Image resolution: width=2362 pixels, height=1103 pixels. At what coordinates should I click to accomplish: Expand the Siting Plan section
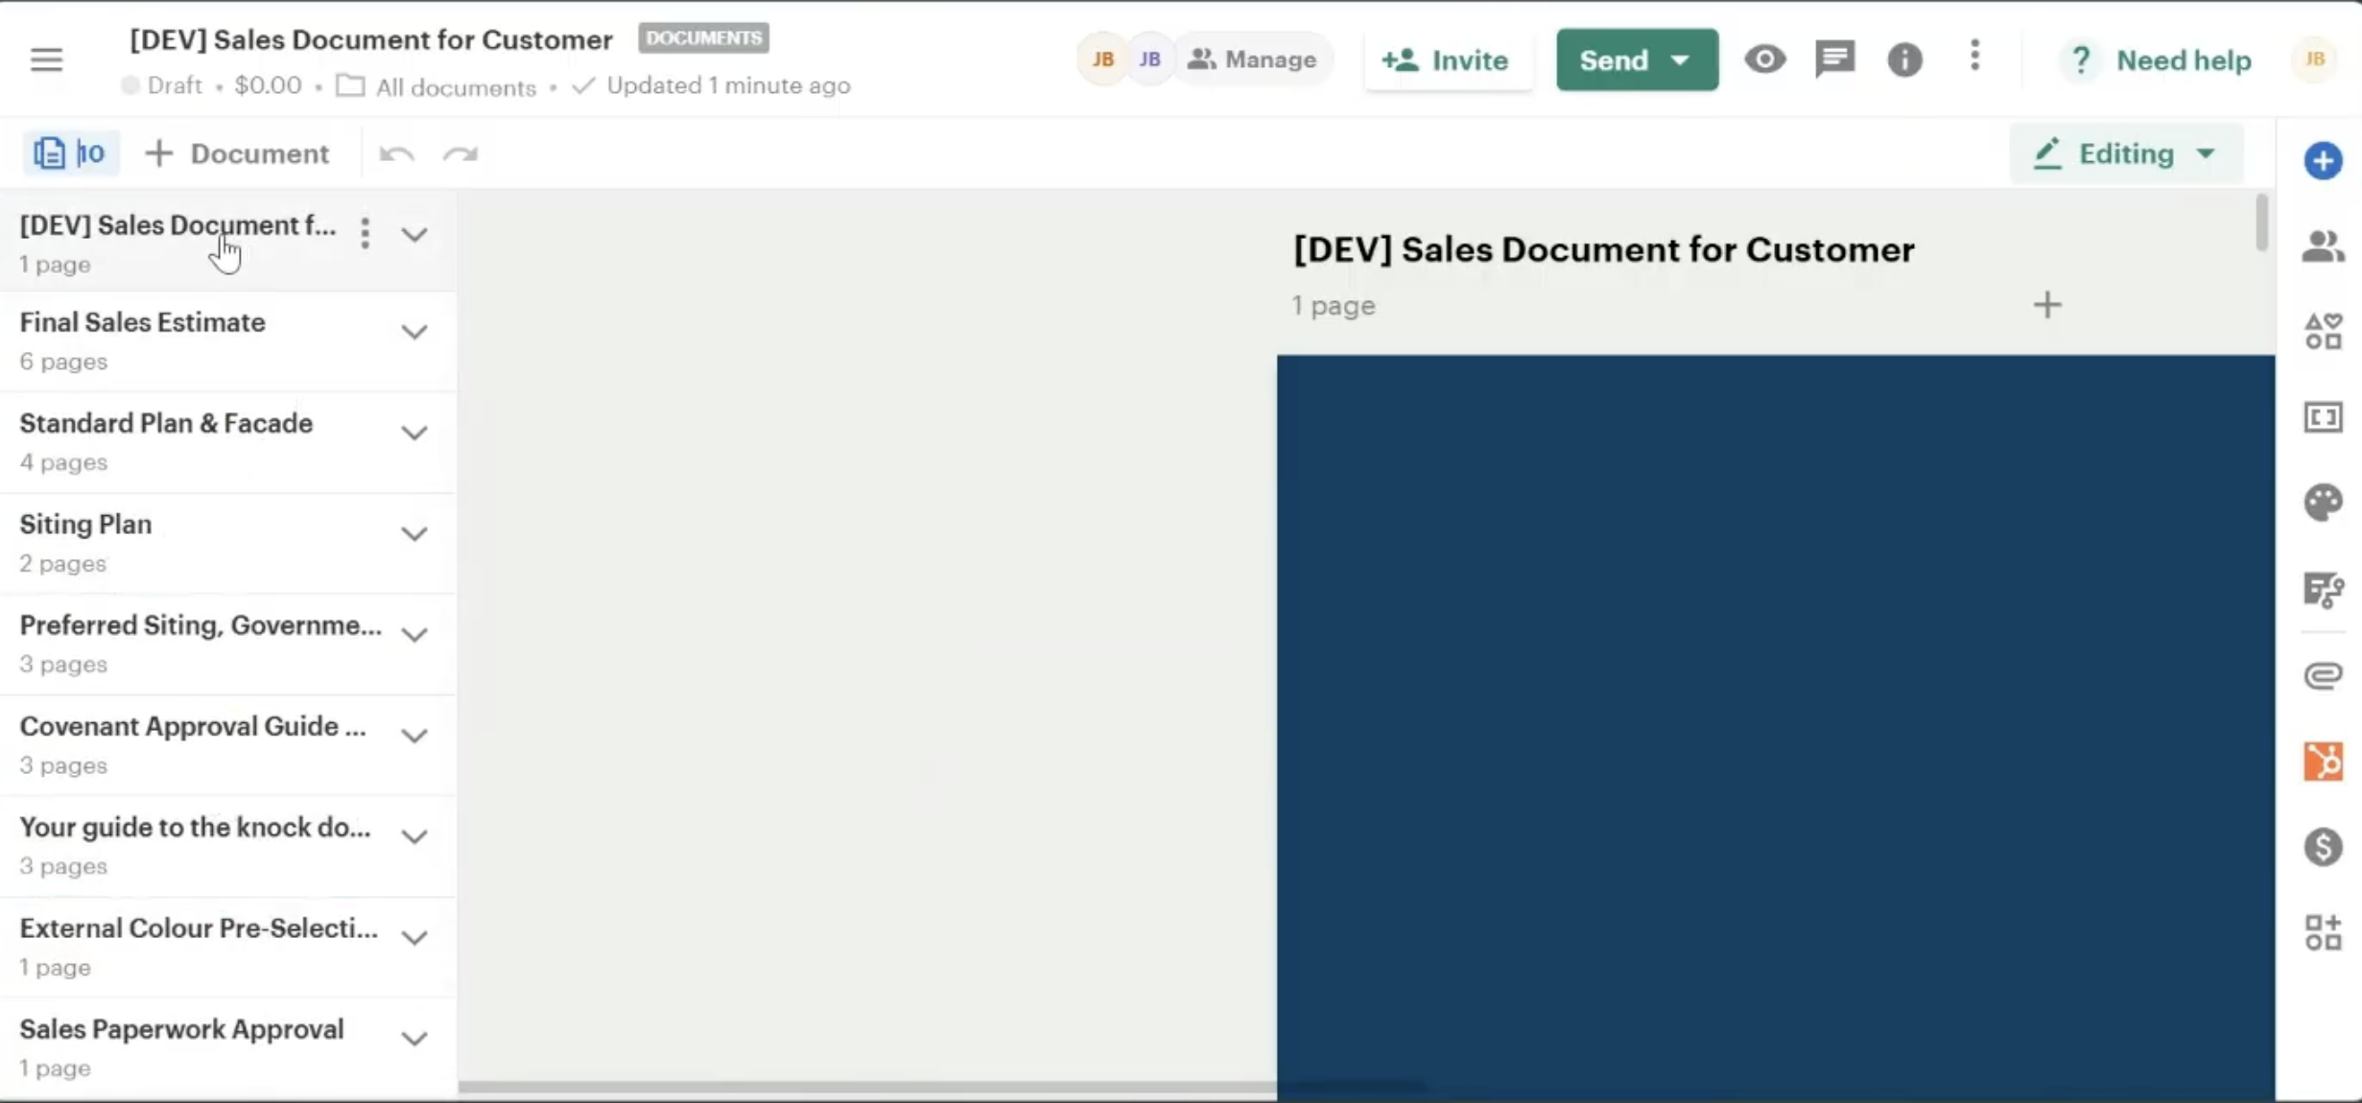pyautogui.click(x=414, y=533)
